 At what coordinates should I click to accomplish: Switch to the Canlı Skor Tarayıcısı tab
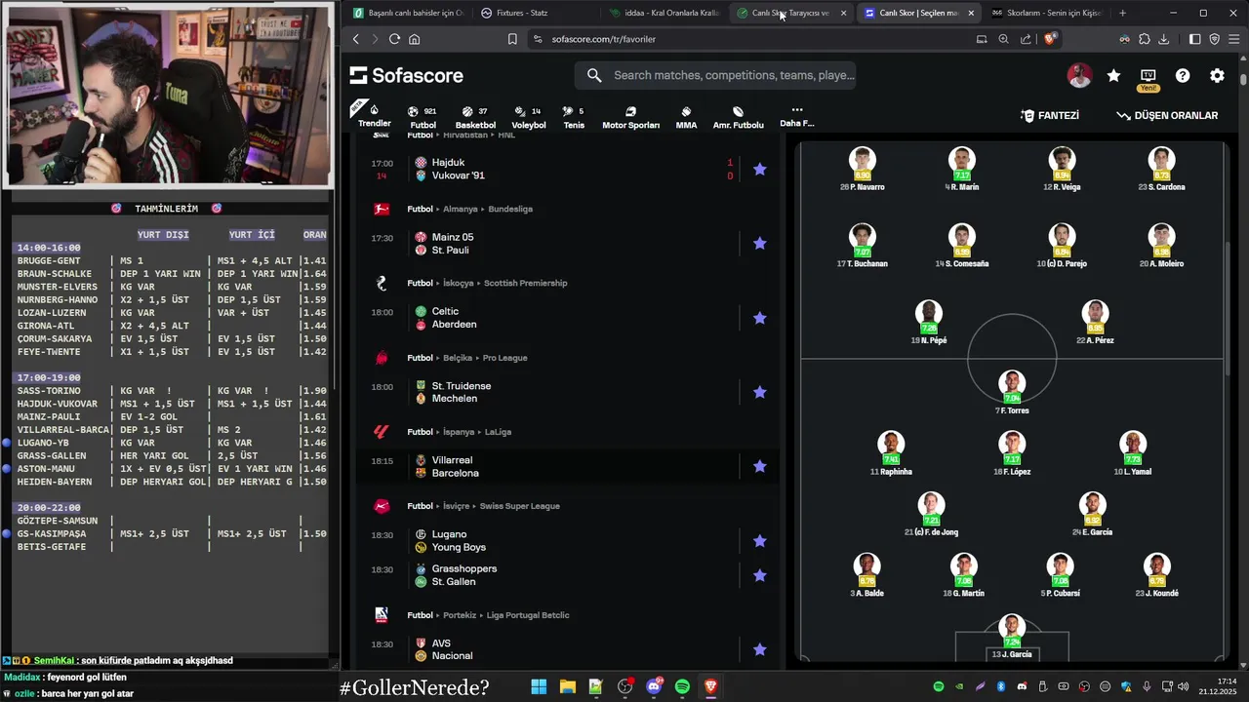point(790,13)
